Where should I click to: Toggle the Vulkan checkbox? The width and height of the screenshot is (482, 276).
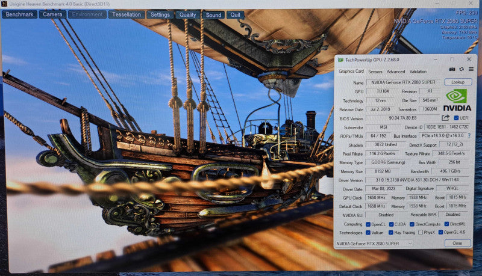(368, 233)
